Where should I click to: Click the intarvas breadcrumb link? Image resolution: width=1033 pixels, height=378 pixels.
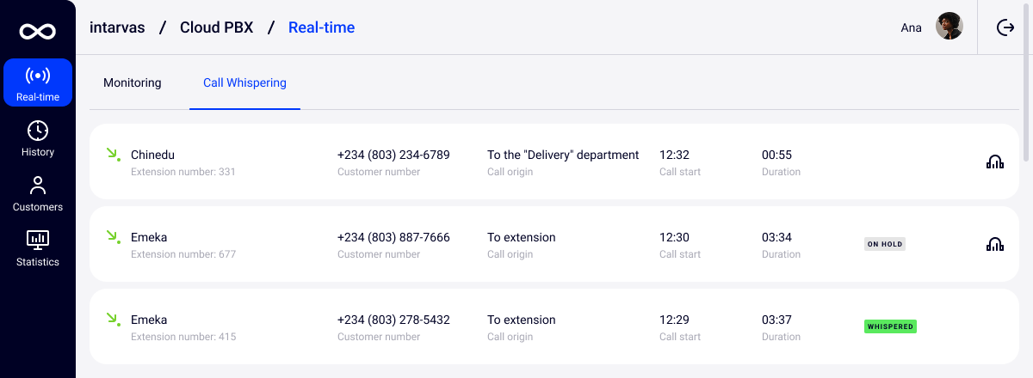[118, 27]
